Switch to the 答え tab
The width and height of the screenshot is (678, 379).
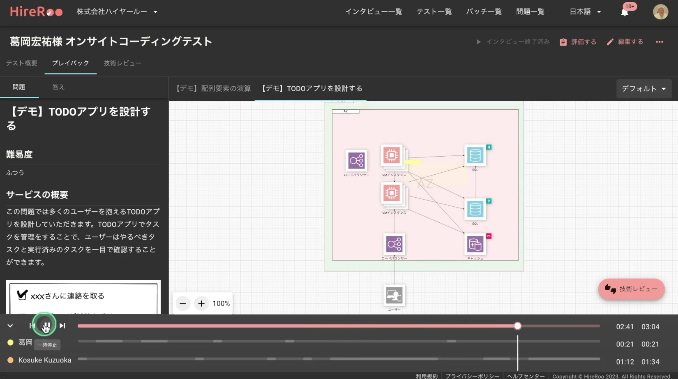tap(58, 87)
